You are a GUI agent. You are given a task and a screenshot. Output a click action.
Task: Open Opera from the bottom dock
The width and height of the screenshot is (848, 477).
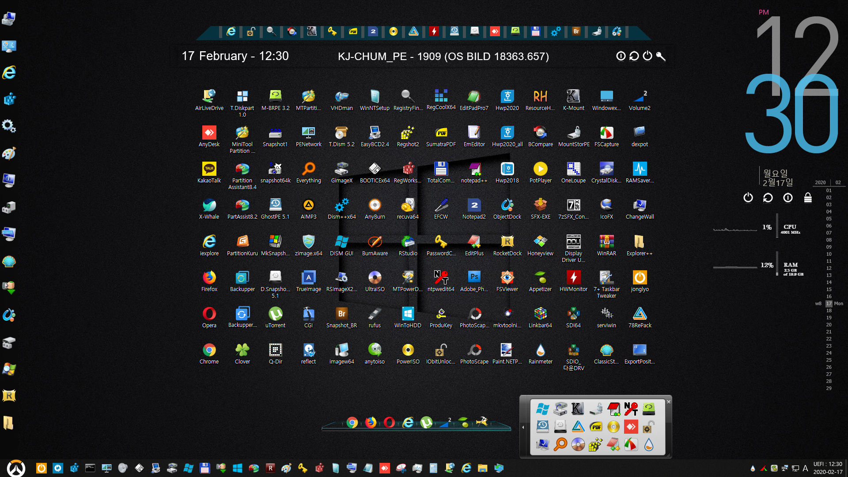pyautogui.click(x=389, y=423)
